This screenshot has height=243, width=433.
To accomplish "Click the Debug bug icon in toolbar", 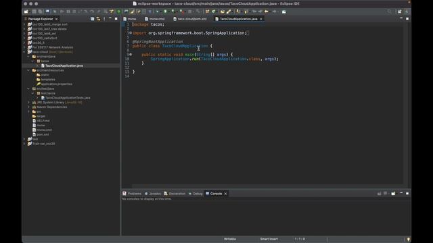I will pyautogui.click(x=158, y=11).
